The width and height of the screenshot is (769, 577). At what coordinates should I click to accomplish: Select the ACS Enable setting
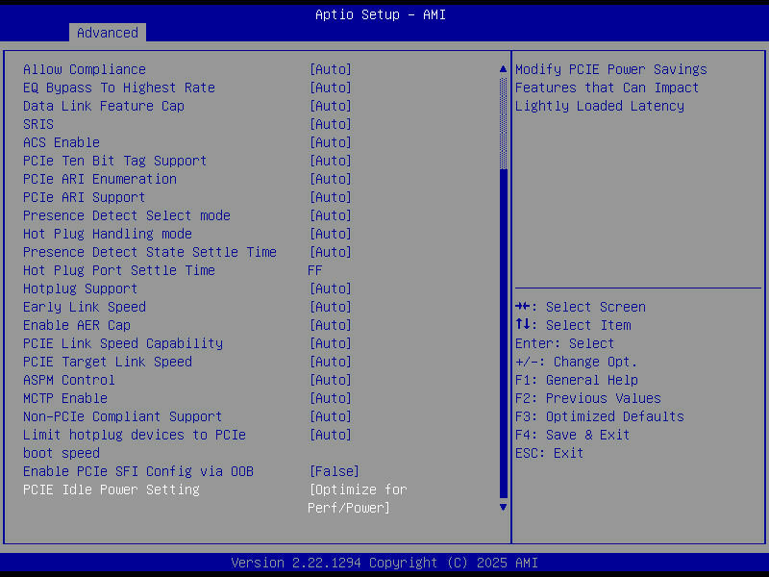coord(331,141)
